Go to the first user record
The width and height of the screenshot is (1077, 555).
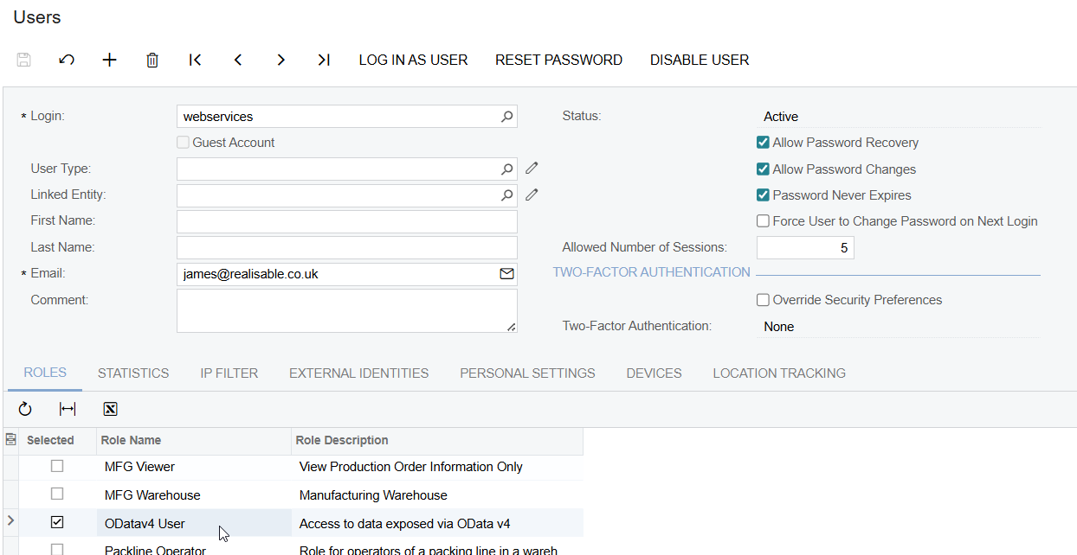pos(195,60)
